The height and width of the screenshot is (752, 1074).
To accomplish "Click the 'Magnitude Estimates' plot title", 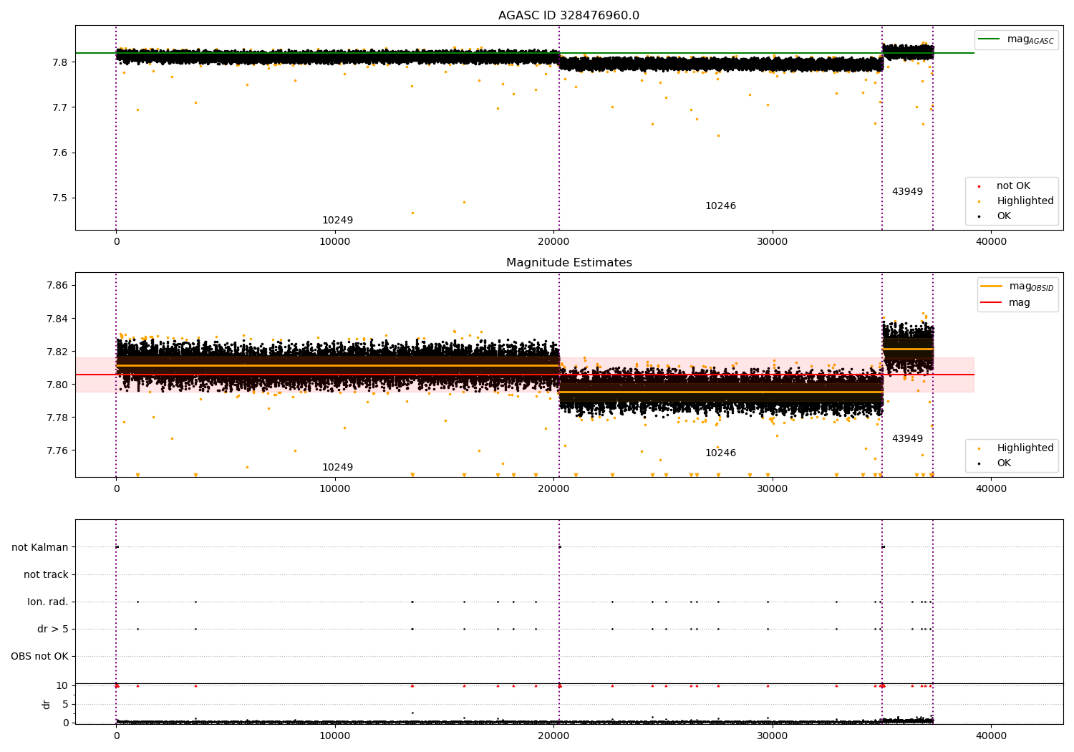I will pyautogui.click(x=569, y=263).
